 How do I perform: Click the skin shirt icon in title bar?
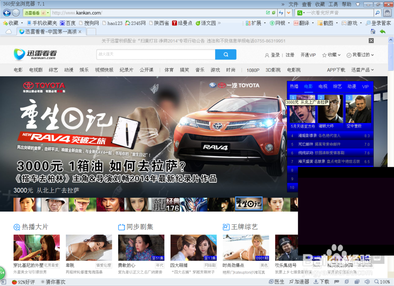pos(358,4)
